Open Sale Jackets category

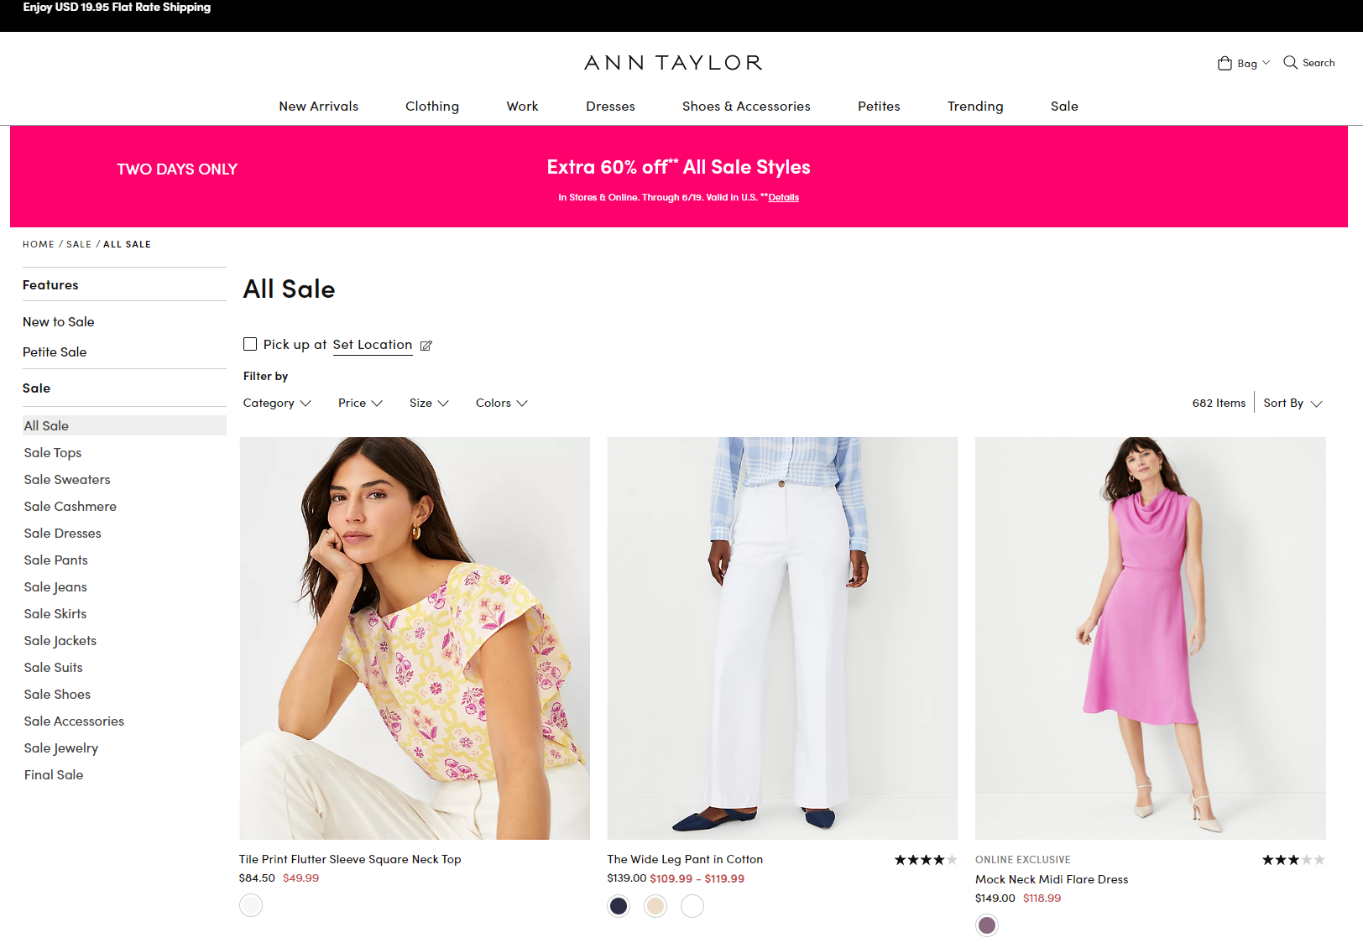pos(60,641)
